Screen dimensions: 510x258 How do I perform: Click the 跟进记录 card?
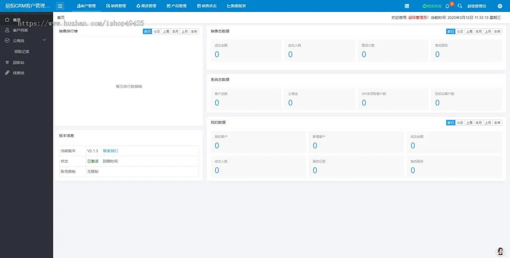(356, 166)
